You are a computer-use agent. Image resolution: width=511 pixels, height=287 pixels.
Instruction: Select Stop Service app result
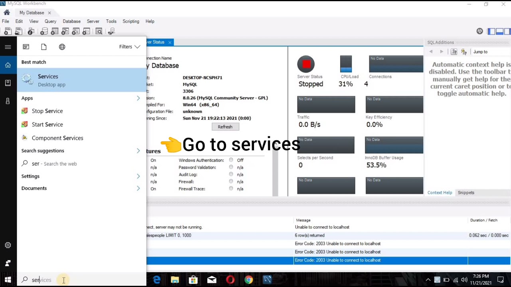[82, 111]
